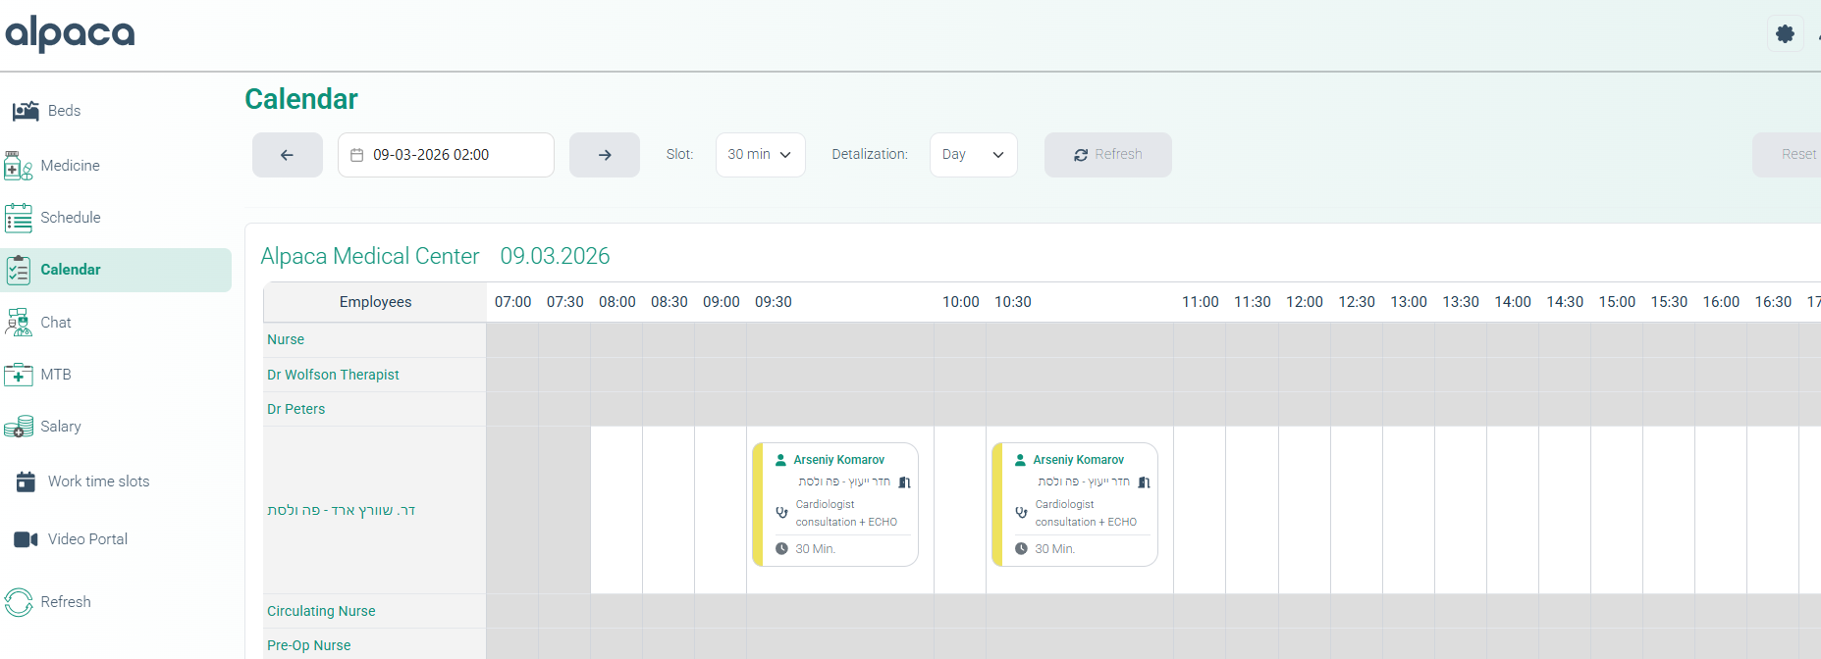
Task: Open the Detalization Day dropdown
Action: [973, 155]
